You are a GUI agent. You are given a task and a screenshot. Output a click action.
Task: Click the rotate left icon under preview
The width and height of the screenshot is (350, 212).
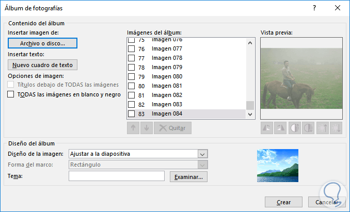click(x=267, y=128)
